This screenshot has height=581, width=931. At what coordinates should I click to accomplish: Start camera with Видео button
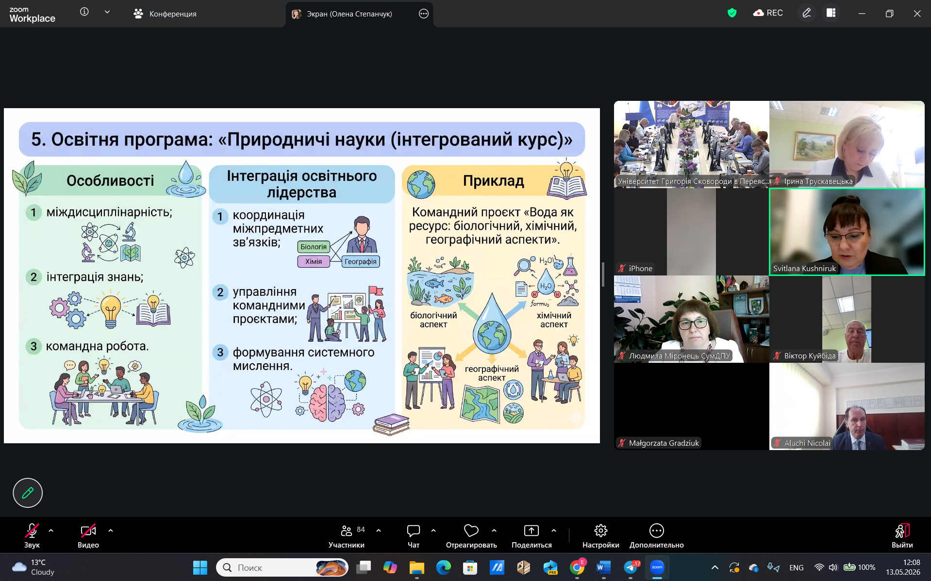click(x=88, y=535)
